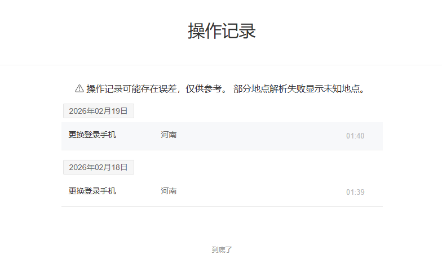Select the 2026年02月18日 date label
The width and height of the screenshot is (442, 268).
(x=98, y=167)
